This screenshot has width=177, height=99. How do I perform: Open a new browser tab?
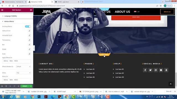coord(83,2)
